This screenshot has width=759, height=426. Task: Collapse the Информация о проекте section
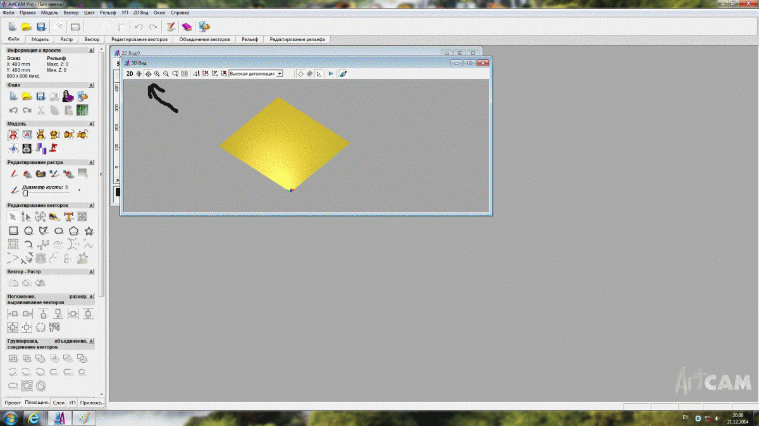point(92,50)
